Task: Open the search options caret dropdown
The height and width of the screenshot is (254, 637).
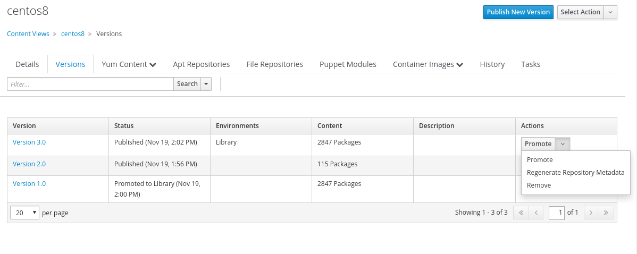Action: point(206,84)
